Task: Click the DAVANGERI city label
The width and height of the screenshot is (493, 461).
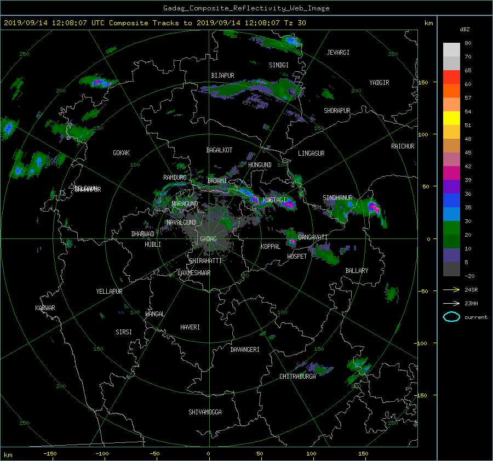Action: [245, 350]
